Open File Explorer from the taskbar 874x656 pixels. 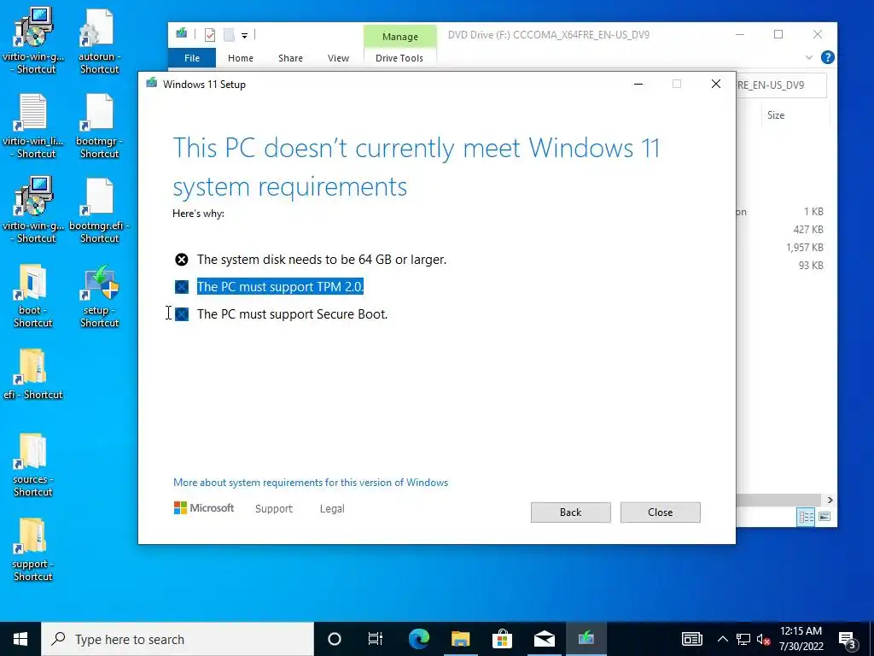[460, 639]
